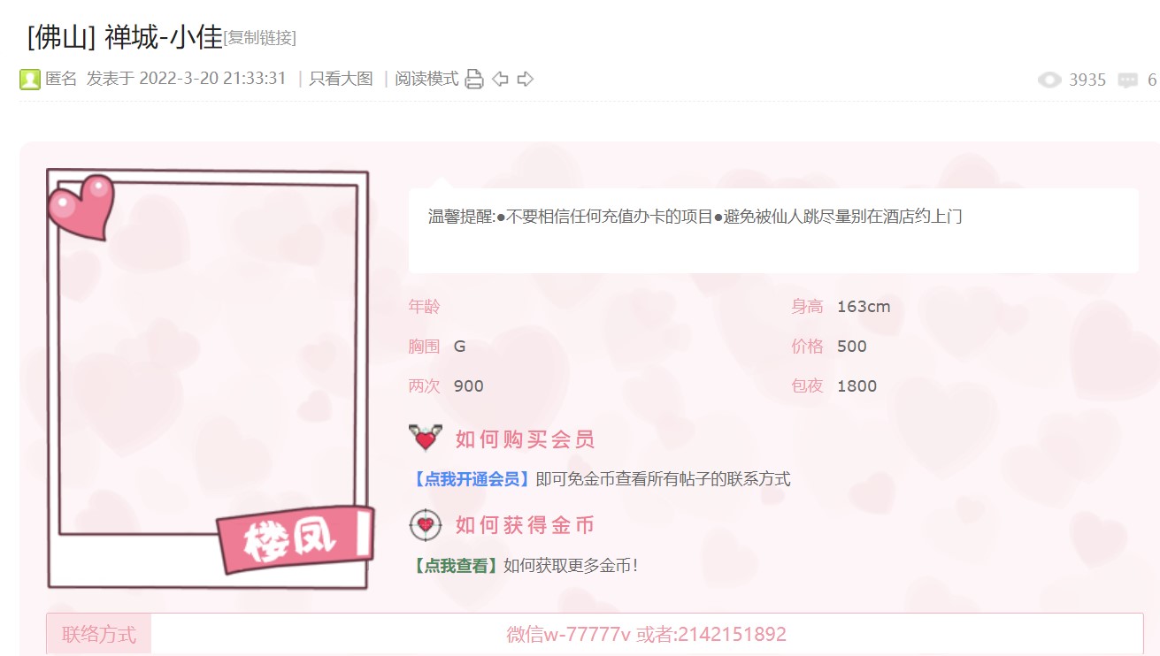1160x656 pixels.
Task: Click the target heart coin icon
Action: pyautogui.click(x=425, y=525)
